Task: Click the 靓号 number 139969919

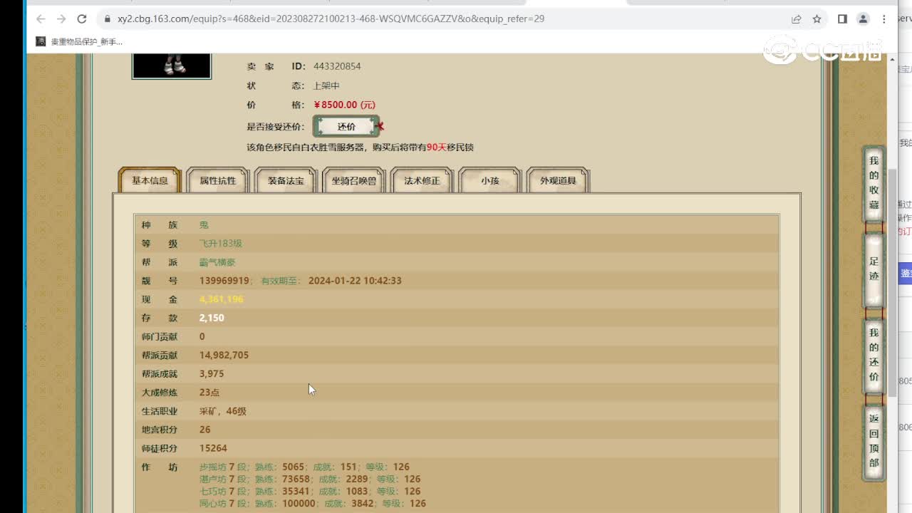Action: click(x=224, y=281)
